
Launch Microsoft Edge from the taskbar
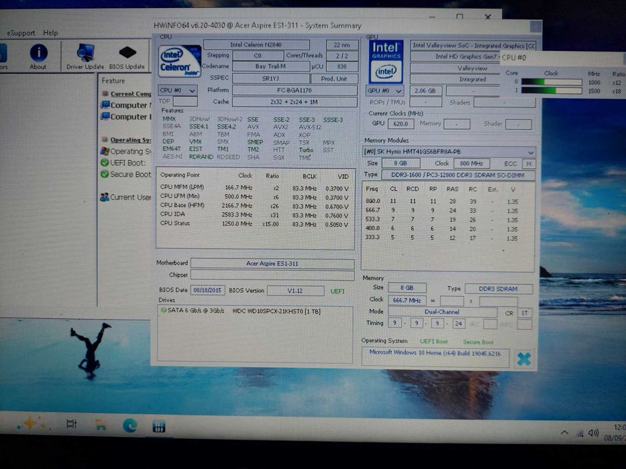pyautogui.click(x=129, y=426)
